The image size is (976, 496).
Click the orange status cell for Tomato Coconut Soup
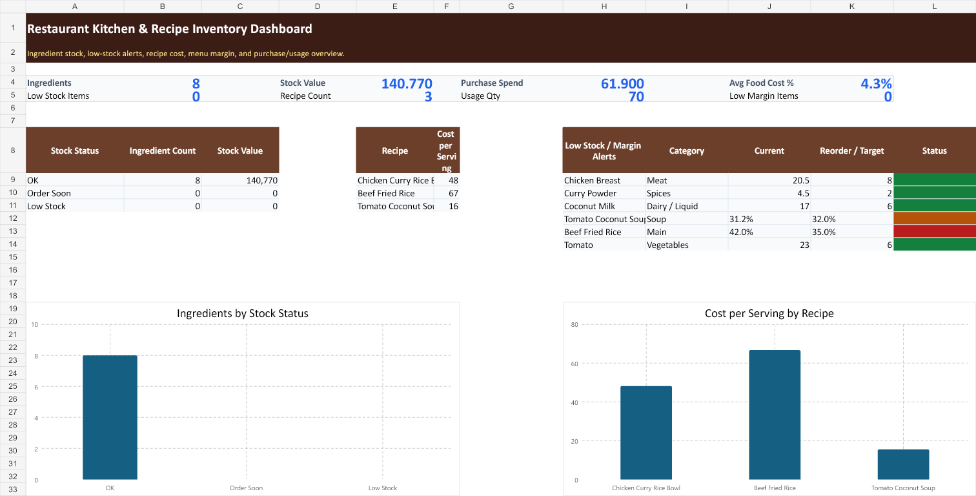[x=935, y=219]
